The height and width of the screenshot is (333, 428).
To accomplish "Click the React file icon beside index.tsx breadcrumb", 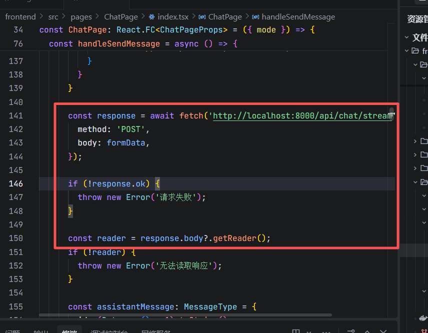I will coord(151,17).
